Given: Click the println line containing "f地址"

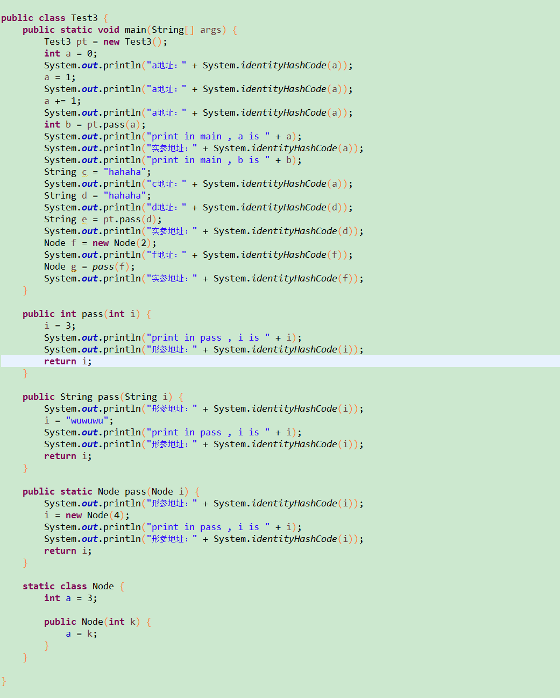Looking at the screenshot, I should (199, 255).
